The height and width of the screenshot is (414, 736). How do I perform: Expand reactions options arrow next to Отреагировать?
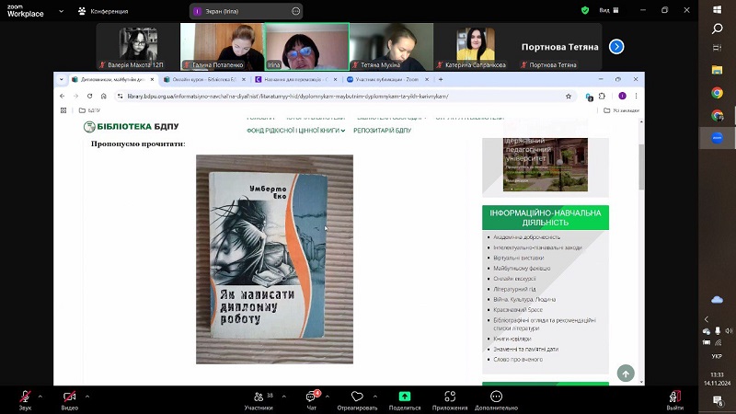[375, 397]
